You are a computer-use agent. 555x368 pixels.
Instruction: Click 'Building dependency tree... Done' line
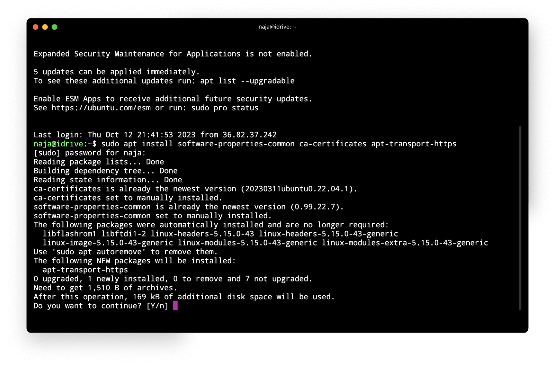105,171
